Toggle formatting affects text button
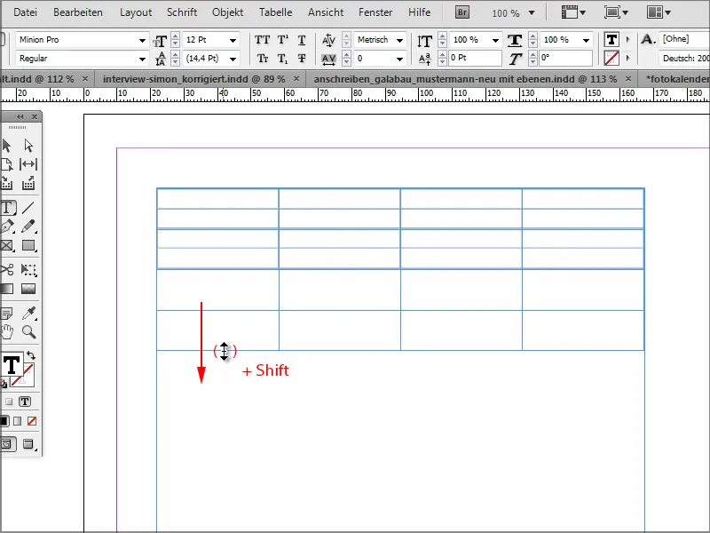 tap(25, 402)
